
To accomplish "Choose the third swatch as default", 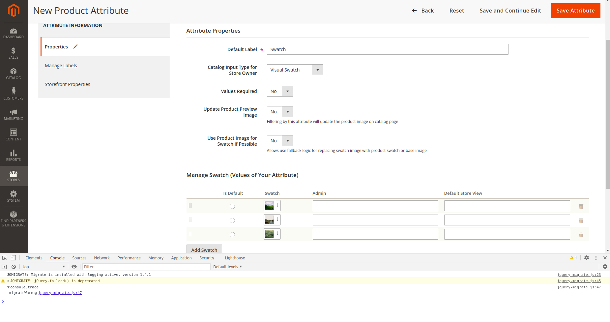I will tap(232, 234).
